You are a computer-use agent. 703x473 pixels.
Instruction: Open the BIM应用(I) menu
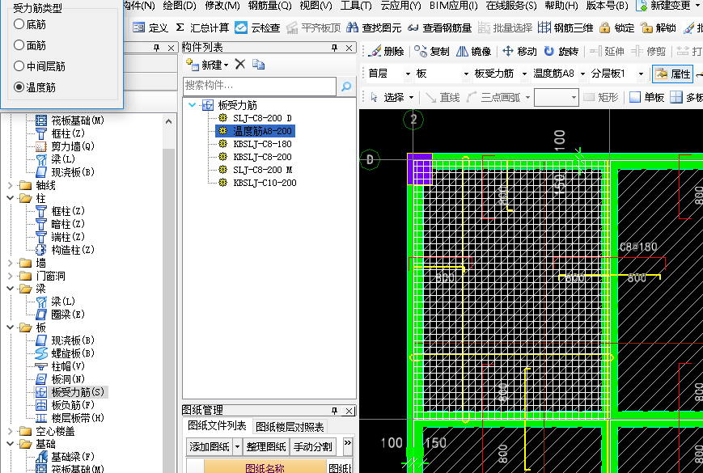coord(453,6)
